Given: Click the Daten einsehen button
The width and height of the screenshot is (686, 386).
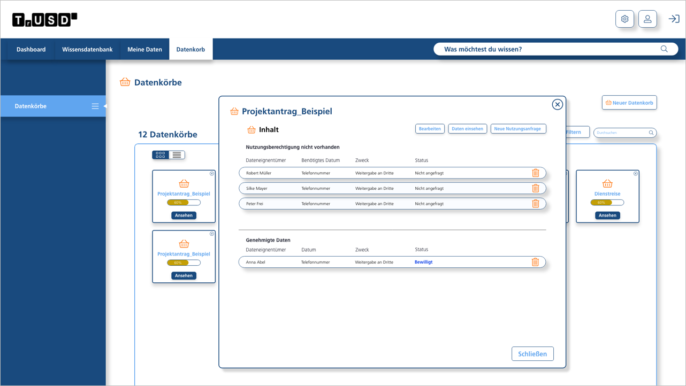Looking at the screenshot, I should tap(467, 129).
